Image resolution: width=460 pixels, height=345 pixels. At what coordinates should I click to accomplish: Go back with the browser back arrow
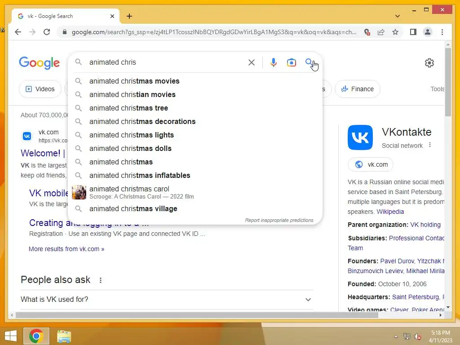(x=18, y=32)
